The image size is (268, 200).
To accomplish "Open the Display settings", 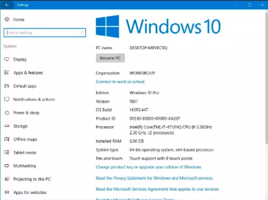I will coord(20,60).
